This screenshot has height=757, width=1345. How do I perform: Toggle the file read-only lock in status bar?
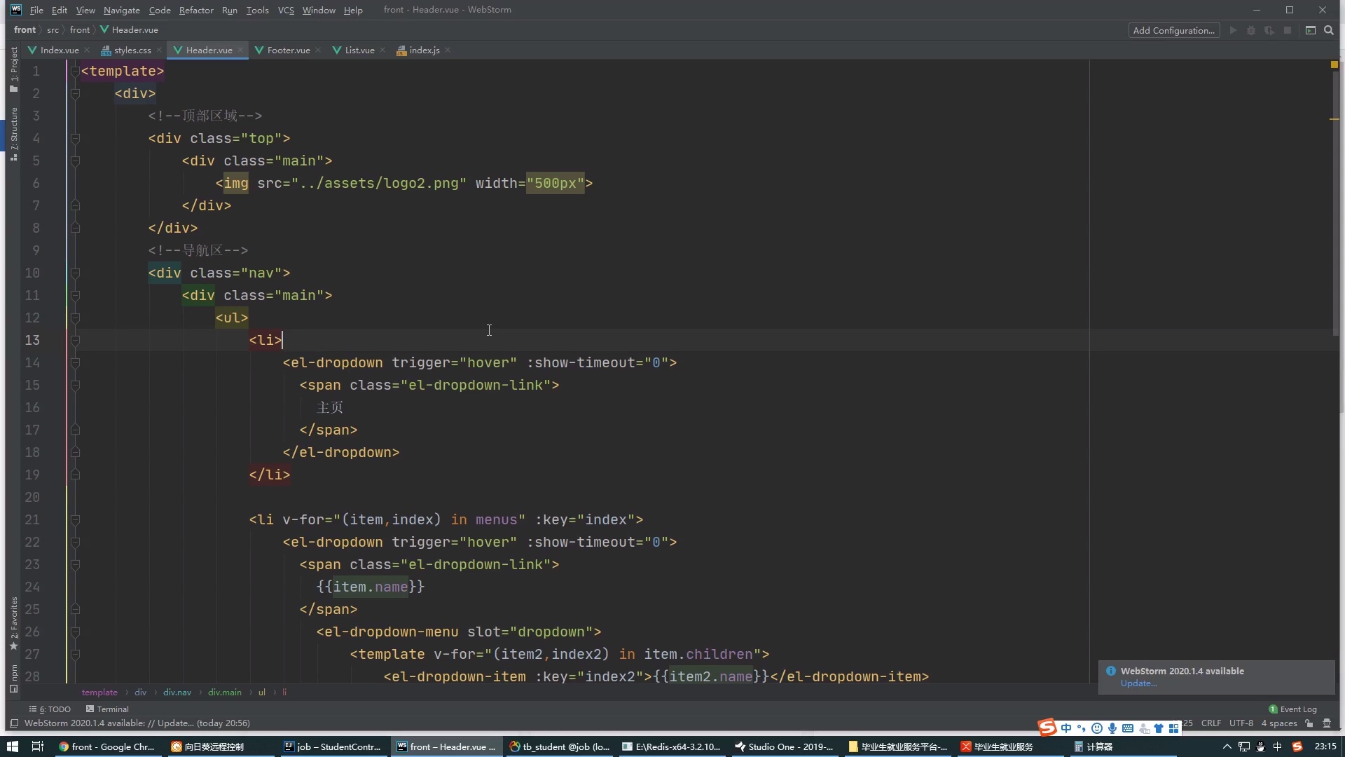click(x=1310, y=723)
